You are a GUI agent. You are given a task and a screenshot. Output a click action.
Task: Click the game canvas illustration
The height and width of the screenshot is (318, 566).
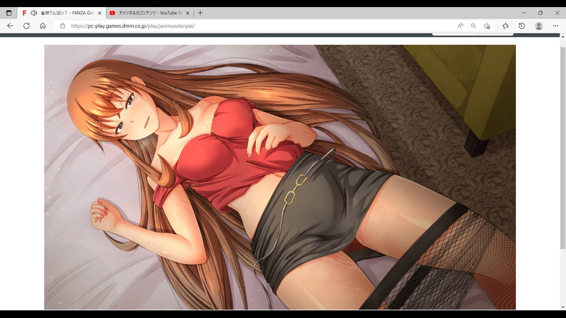(x=279, y=177)
